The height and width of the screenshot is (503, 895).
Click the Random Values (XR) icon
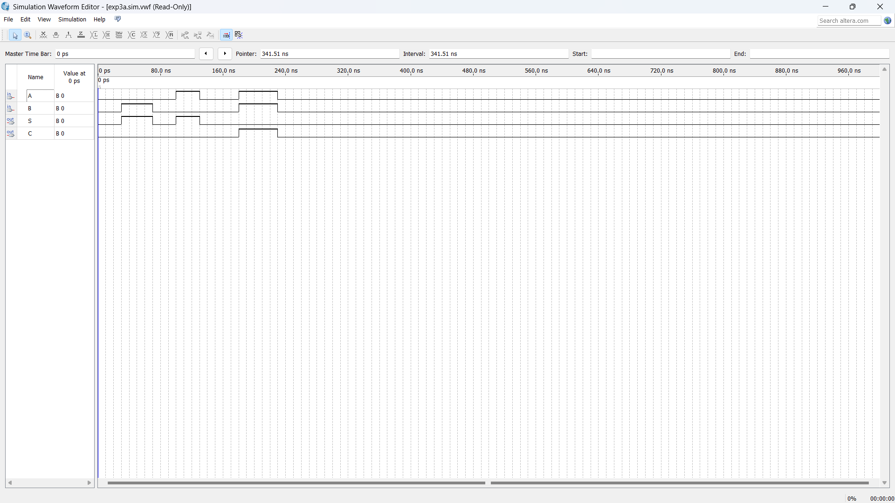170,35
